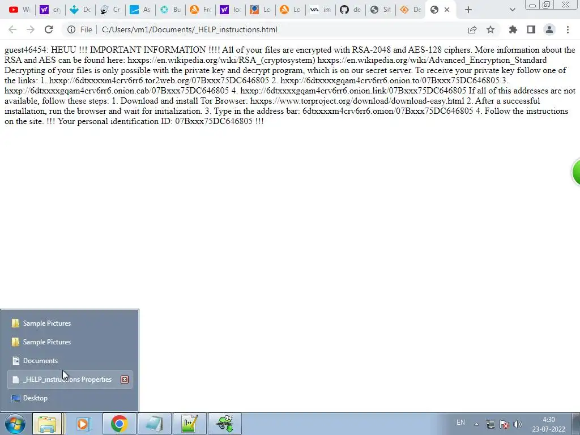This screenshot has width=580, height=435.
Task: Switch to the 'As' tab
Action: 140,10
